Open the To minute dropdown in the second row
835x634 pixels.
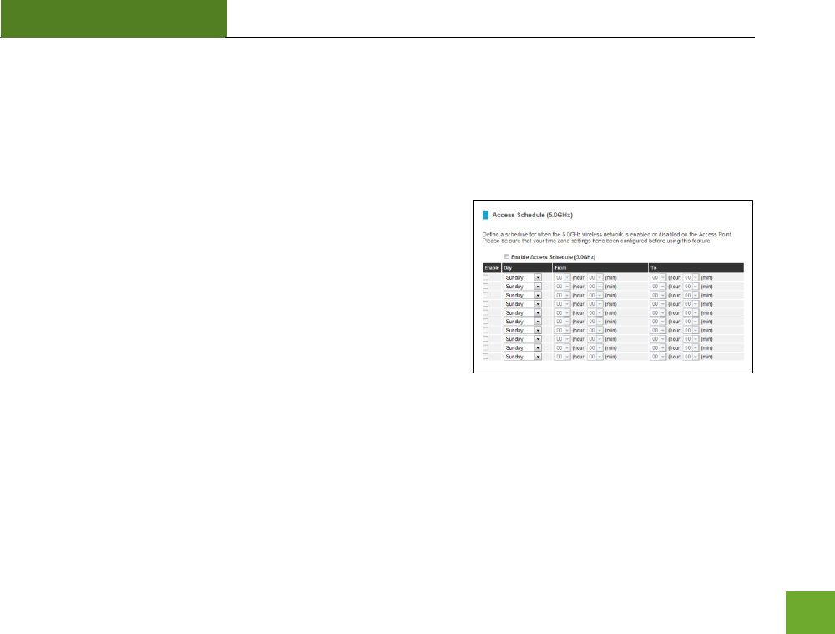tap(691, 287)
